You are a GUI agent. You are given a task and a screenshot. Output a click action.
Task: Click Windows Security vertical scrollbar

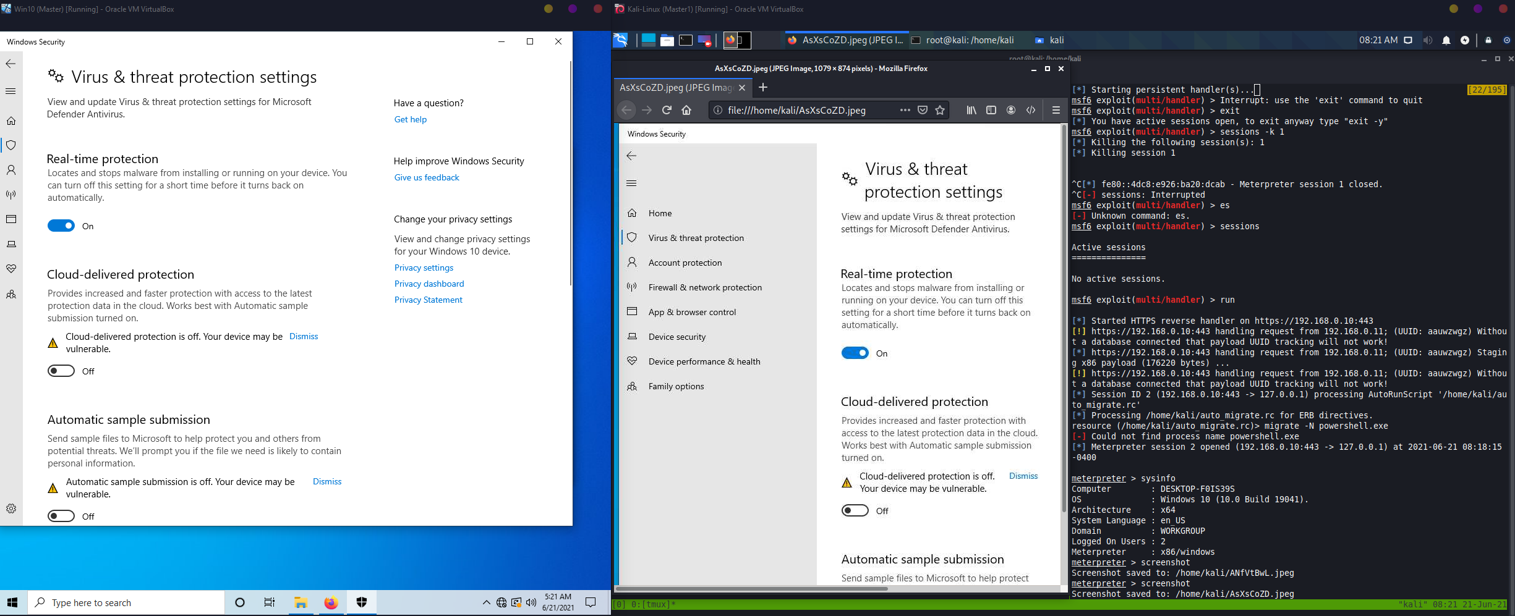570,173
